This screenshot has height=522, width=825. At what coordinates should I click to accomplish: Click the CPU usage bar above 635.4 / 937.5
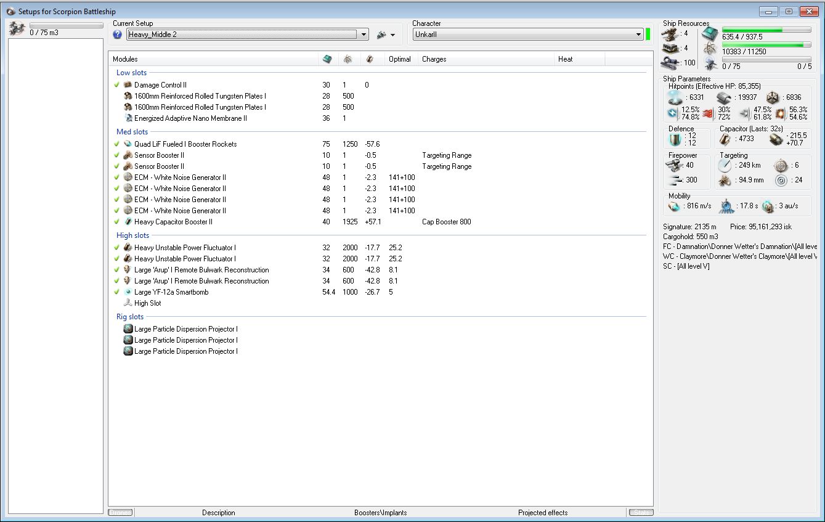coord(767,30)
